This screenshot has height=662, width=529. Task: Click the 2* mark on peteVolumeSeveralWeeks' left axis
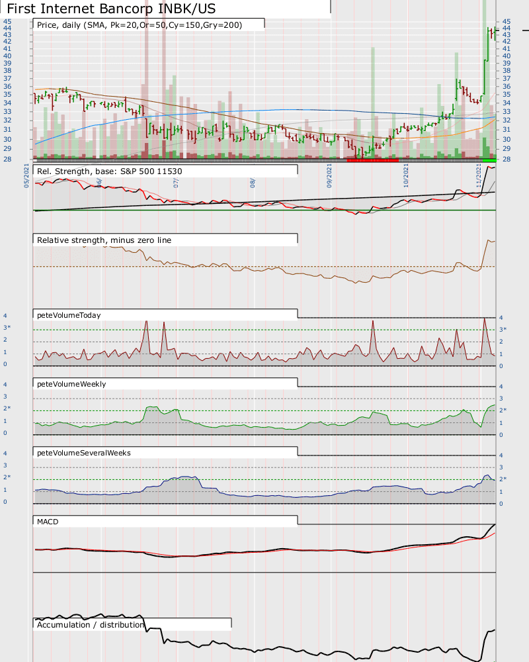(x=7, y=477)
